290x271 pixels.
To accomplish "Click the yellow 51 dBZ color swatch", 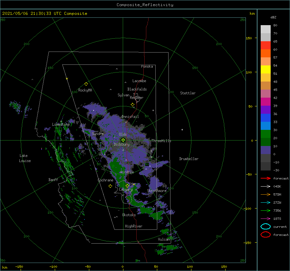I will click(x=266, y=70).
